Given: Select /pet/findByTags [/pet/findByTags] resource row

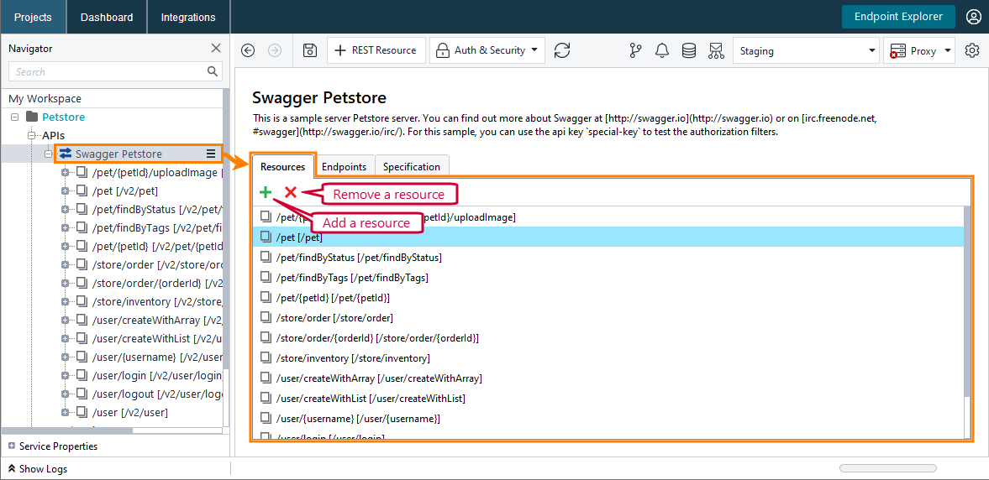Looking at the screenshot, I should coord(608,277).
